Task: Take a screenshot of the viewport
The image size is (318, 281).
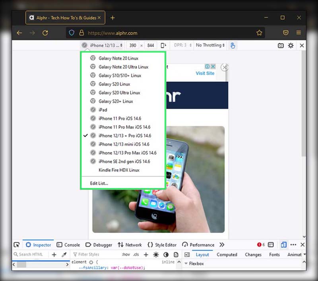Action: [x=281, y=45]
